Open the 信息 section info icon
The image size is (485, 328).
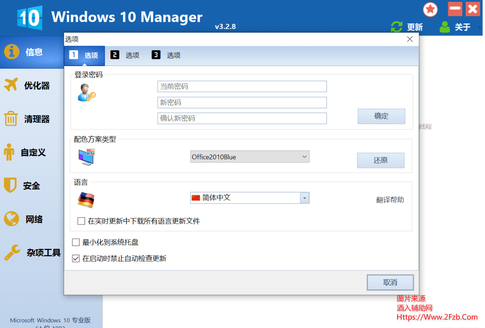point(12,52)
